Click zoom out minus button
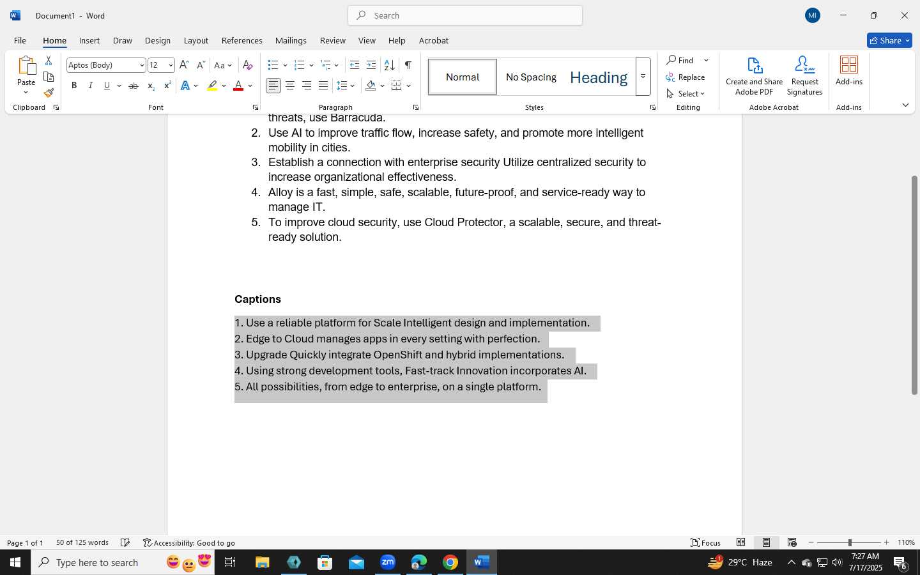Image resolution: width=920 pixels, height=575 pixels. pos(811,542)
